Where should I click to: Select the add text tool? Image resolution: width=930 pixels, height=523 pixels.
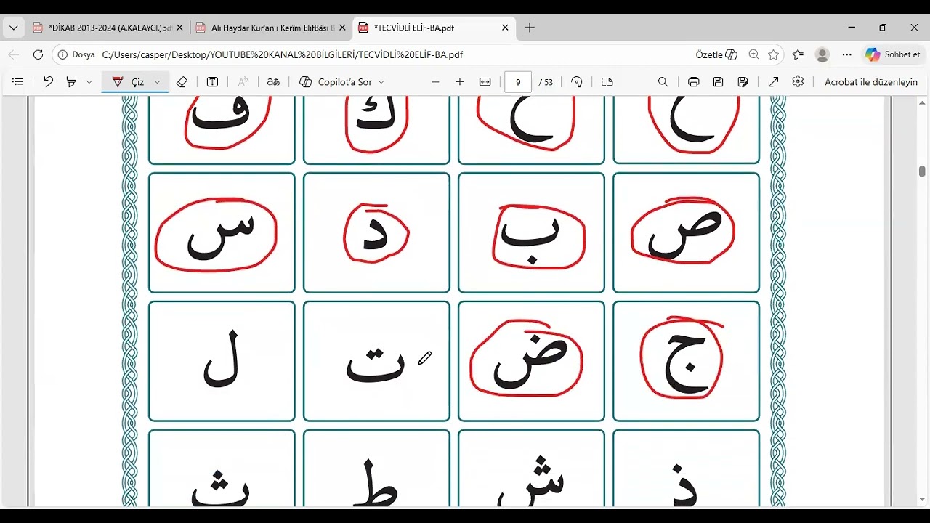click(x=212, y=82)
